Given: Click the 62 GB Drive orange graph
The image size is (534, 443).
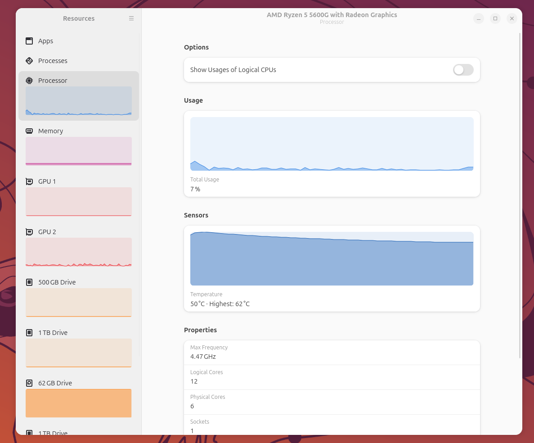Looking at the screenshot, I should pyautogui.click(x=79, y=403).
